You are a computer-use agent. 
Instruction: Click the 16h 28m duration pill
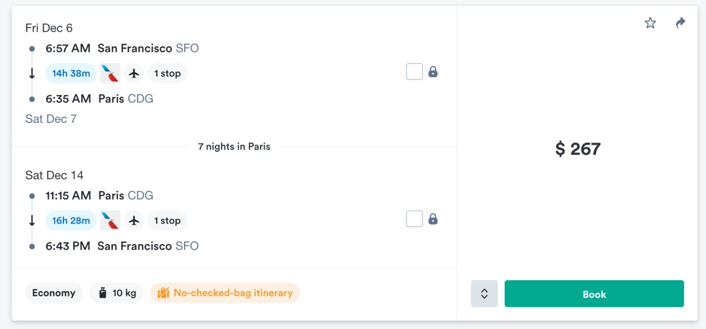tap(71, 220)
